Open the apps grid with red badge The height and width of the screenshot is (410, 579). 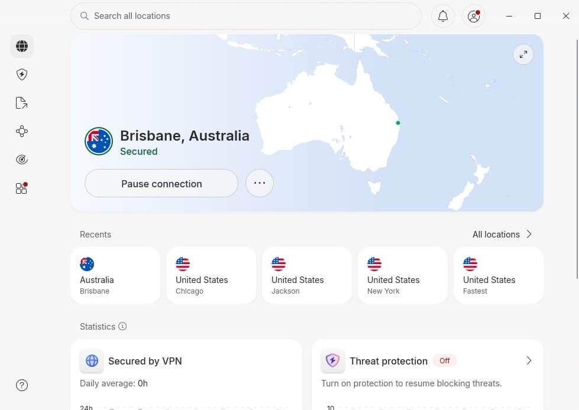tap(22, 188)
